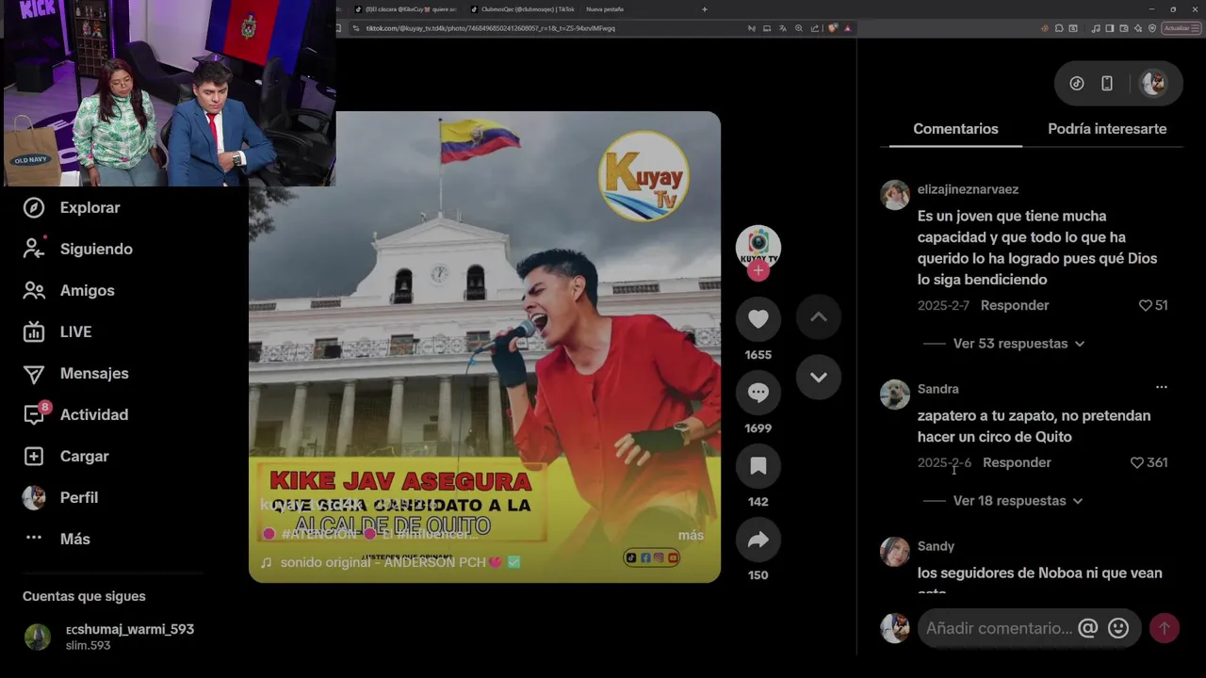Open comments via the speech bubble icon

(x=758, y=393)
